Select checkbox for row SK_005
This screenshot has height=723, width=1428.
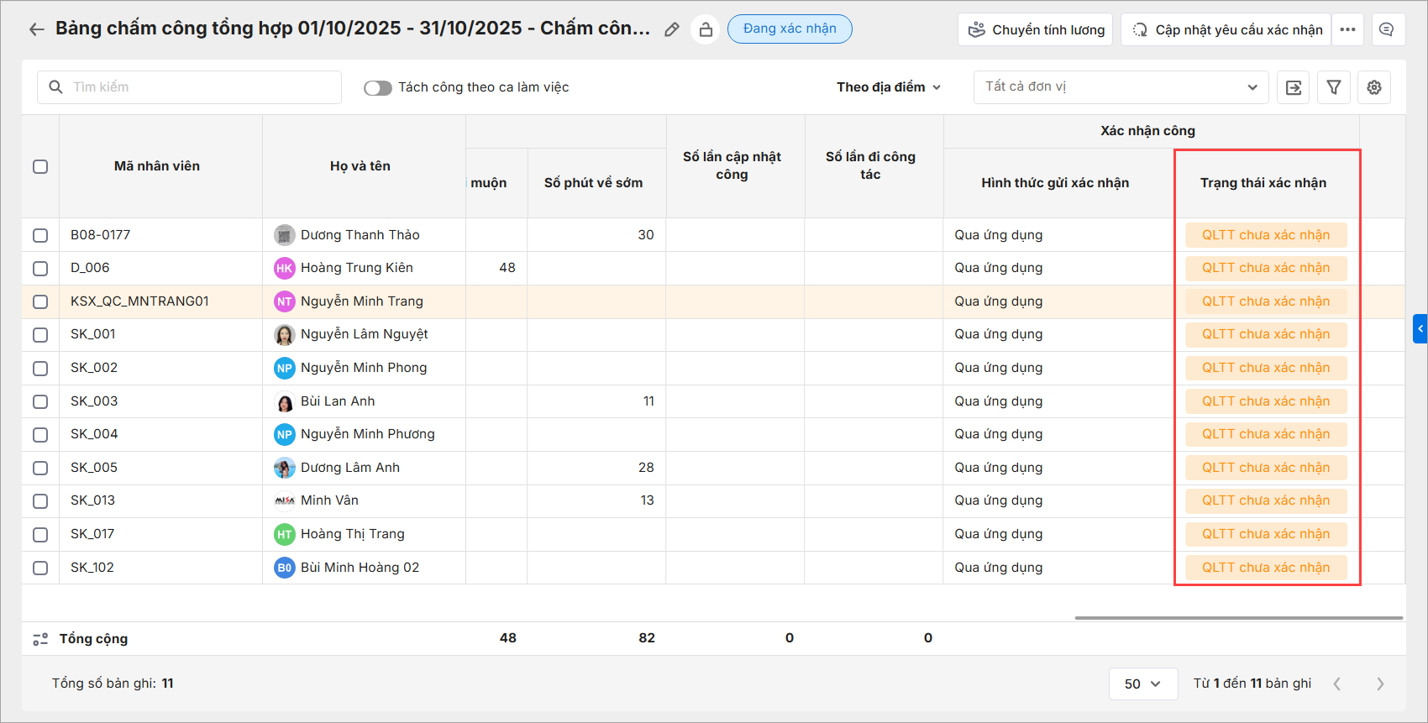pos(40,468)
